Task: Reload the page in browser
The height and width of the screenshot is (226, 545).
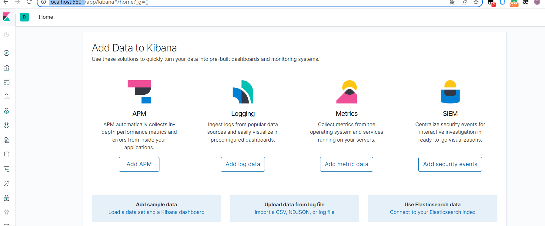Action: pos(29,2)
